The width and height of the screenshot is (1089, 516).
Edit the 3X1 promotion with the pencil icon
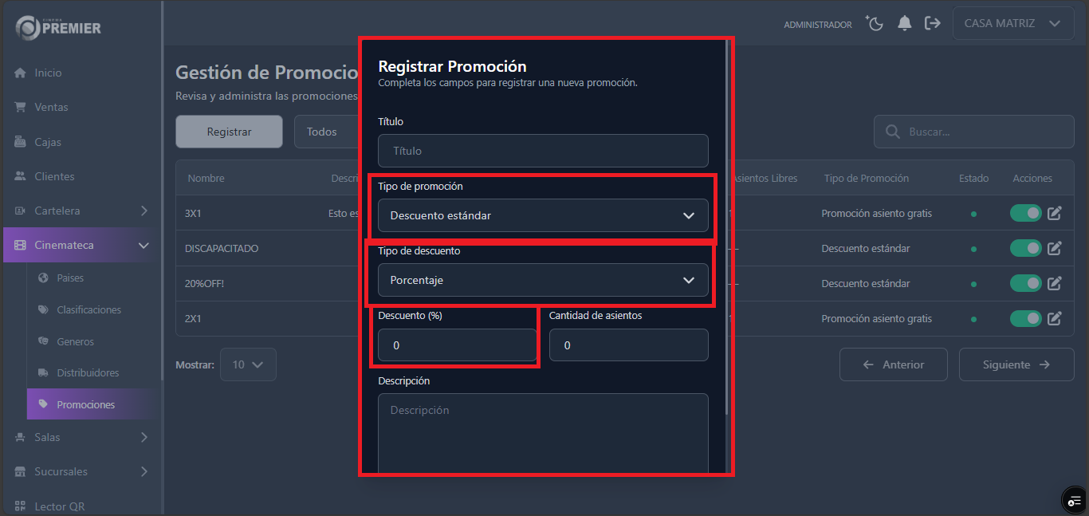(1054, 213)
